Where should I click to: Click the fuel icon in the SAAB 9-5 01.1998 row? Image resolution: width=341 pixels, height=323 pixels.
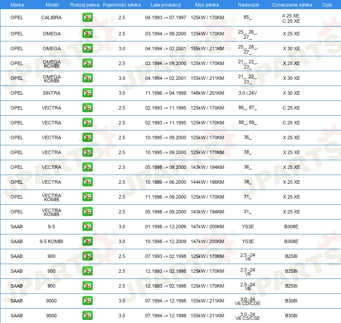(87, 227)
